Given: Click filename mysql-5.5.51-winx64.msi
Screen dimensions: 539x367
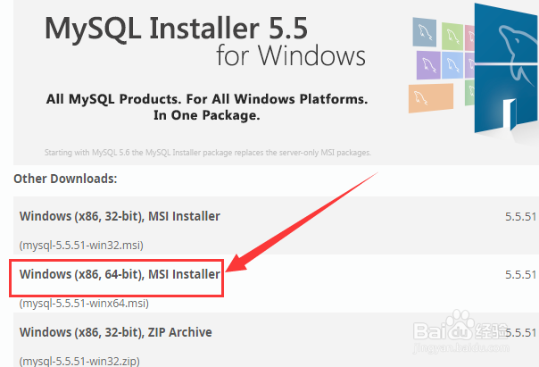Looking at the screenshot, I should click(84, 304).
